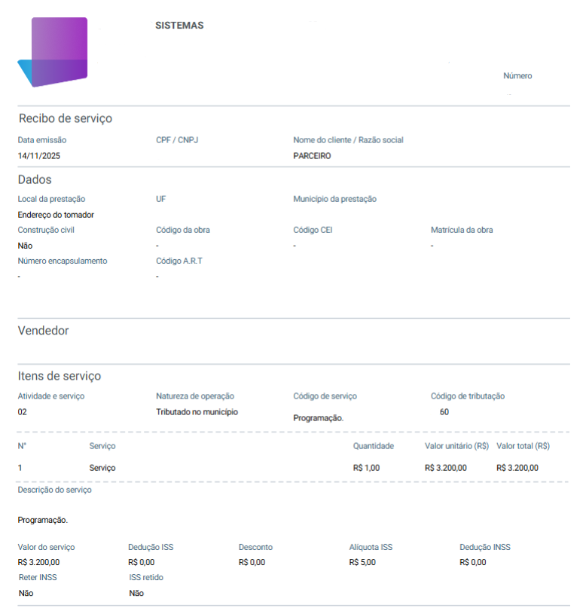This screenshot has height=611, width=586.
Task: Click the Reter INSS label
Action: click(38, 578)
